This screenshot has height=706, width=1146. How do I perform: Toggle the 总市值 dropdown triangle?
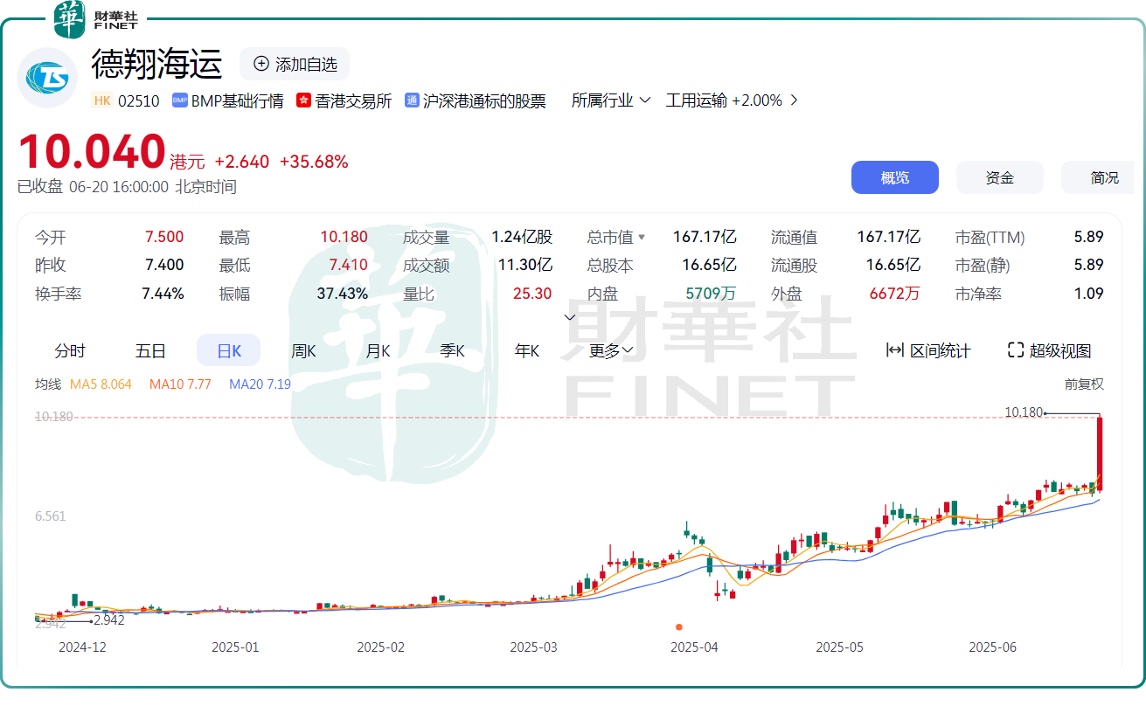pos(642,238)
